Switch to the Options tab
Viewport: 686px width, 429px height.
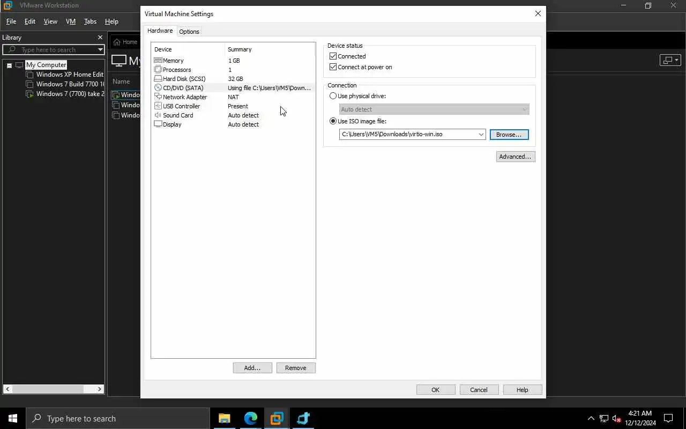[189, 32]
